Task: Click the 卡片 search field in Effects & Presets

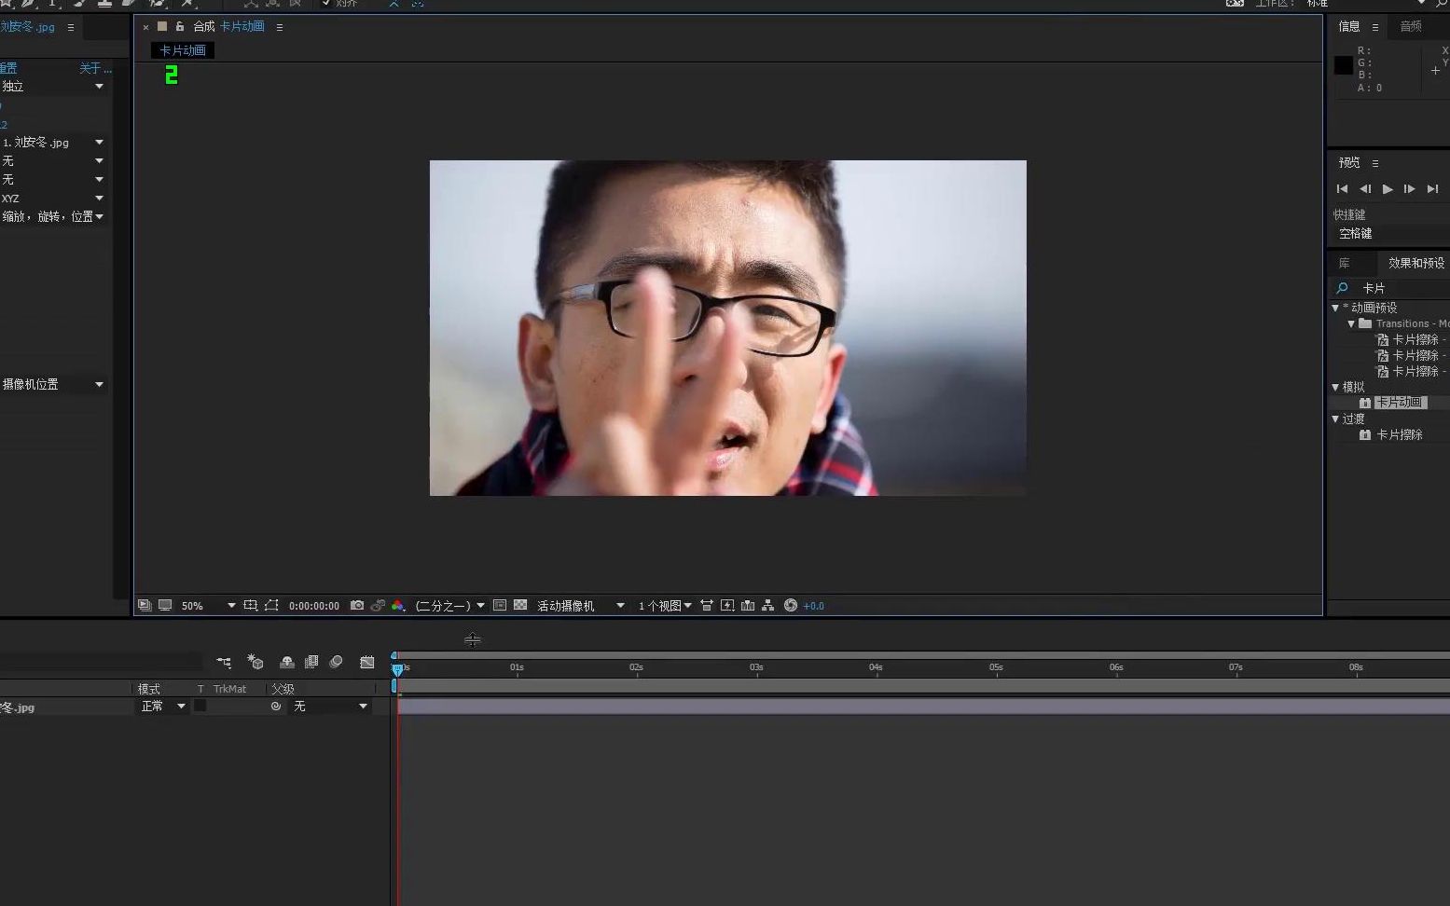Action: (x=1380, y=288)
